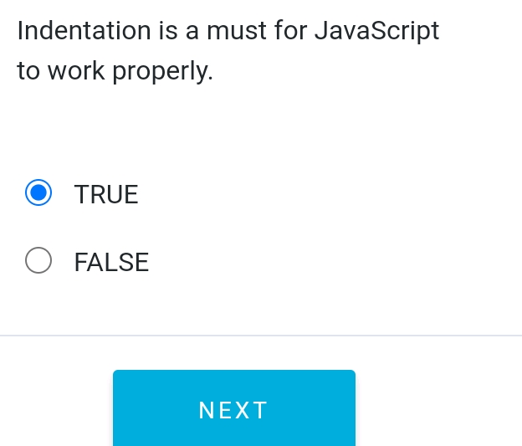Tap the selected radio next to TRUE
The image size is (522, 446).
pyautogui.click(x=38, y=193)
